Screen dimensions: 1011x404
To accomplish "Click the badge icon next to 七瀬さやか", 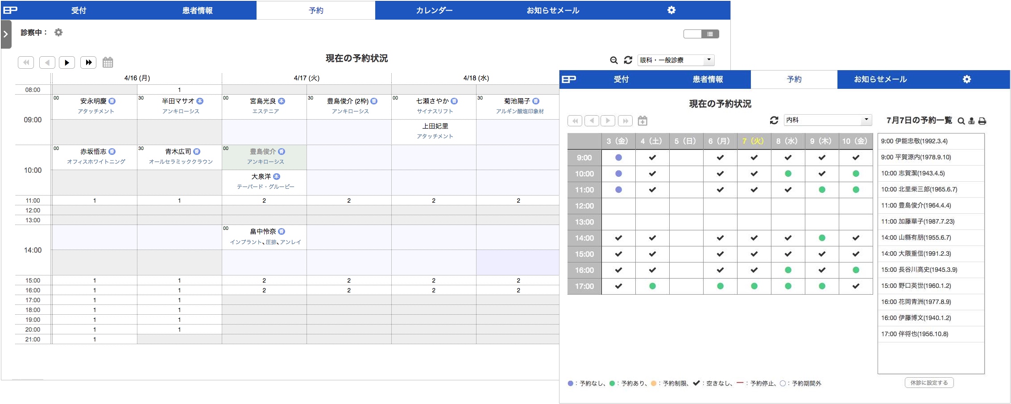I will (x=454, y=101).
